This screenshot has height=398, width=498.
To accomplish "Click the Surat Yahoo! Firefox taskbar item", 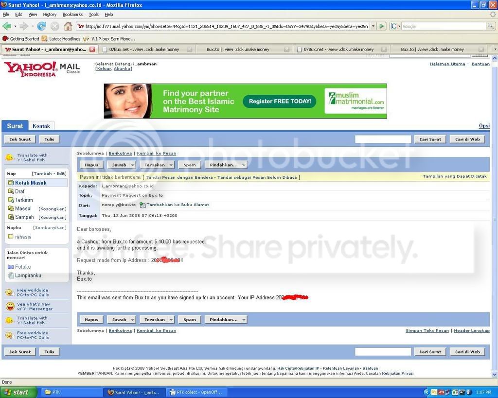I will [135, 392].
